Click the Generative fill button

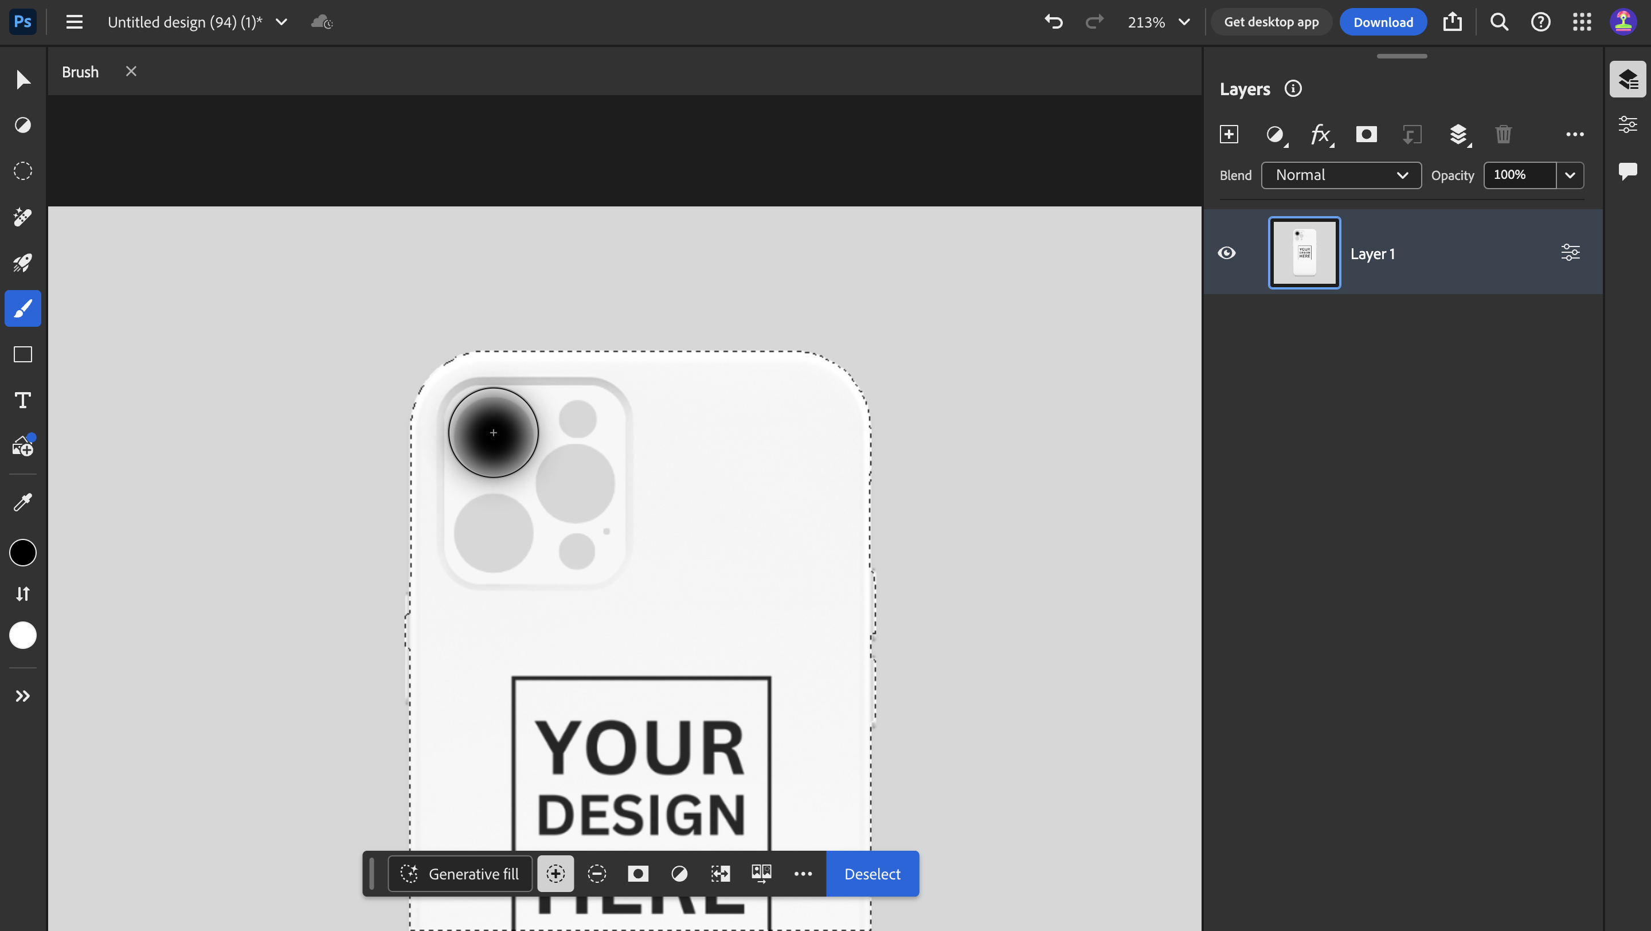coord(460,873)
